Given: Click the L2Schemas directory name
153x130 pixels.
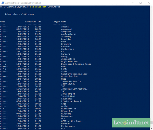Looking at the screenshot, I should pyautogui.click(x=67, y=99).
